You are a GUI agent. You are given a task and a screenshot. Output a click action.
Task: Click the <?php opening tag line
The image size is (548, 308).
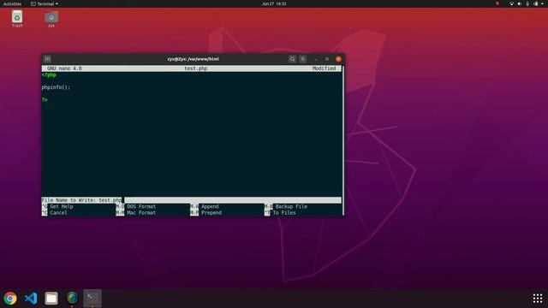(49, 75)
